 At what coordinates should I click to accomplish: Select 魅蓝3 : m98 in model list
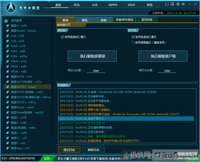pyautogui.click(x=27, y=133)
